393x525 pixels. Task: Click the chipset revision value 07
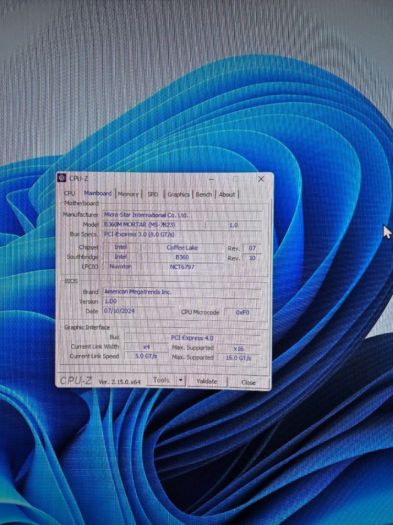point(252,248)
